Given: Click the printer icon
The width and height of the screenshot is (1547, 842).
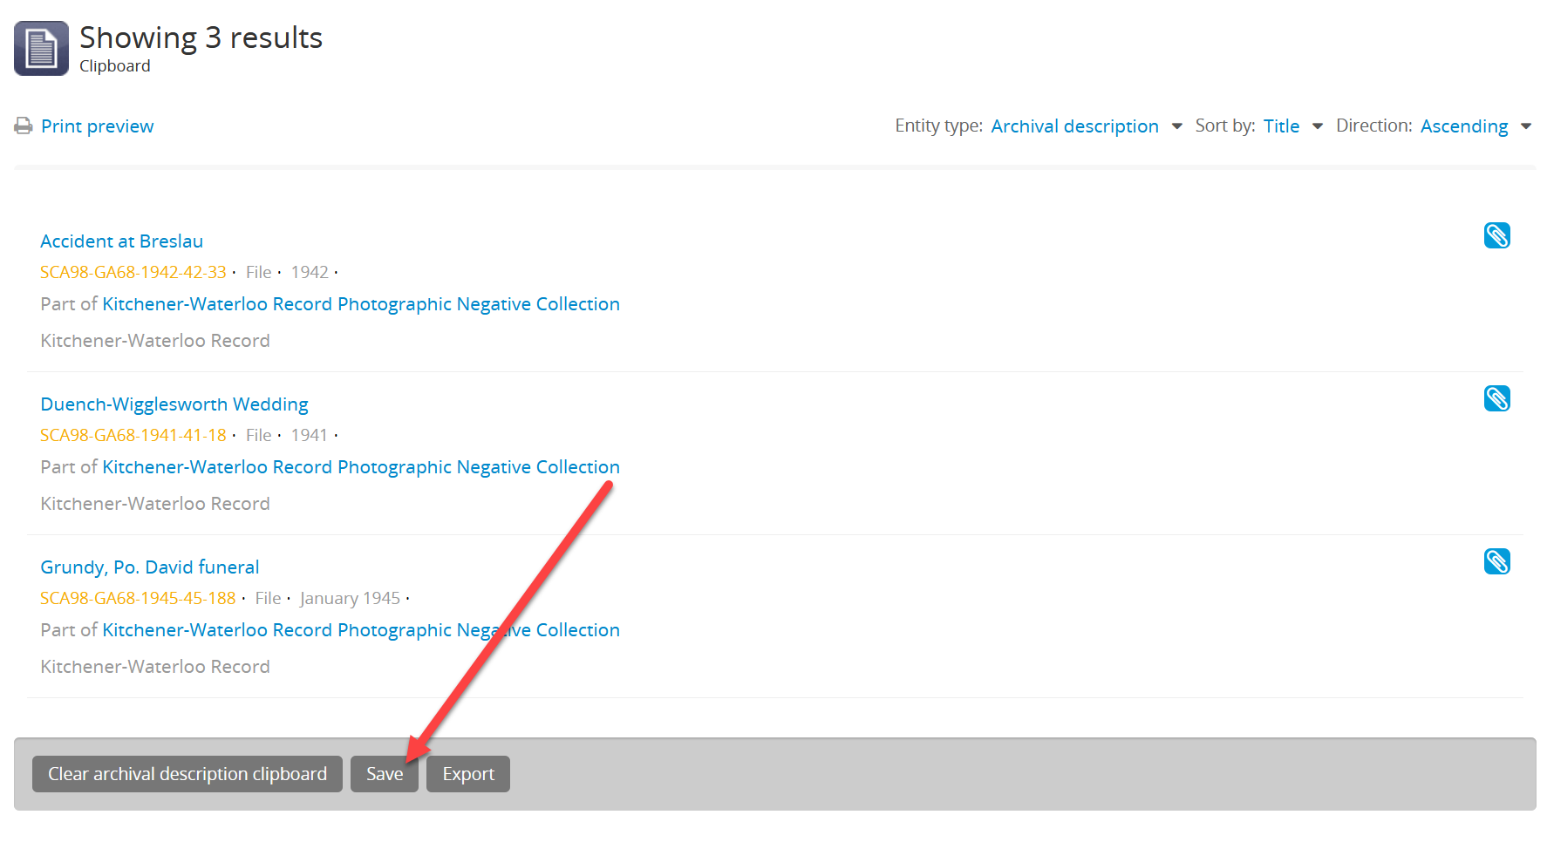Looking at the screenshot, I should click(24, 126).
